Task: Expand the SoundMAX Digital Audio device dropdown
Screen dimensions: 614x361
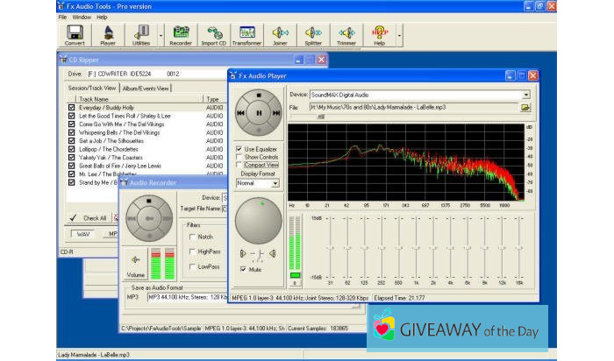Action: [525, 94]
